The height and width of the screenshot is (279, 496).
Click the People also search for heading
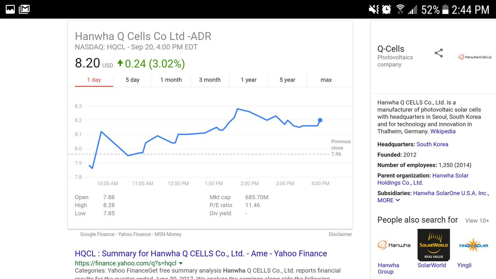417,220
